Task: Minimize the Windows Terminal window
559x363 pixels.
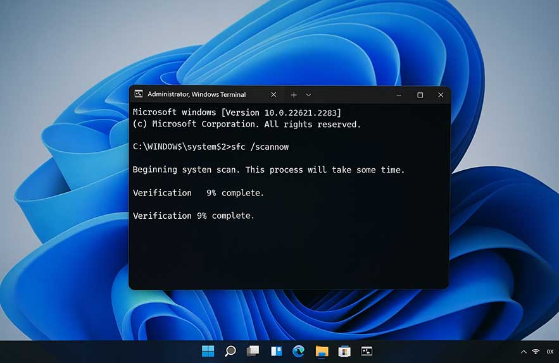Action: click(399, 95)
